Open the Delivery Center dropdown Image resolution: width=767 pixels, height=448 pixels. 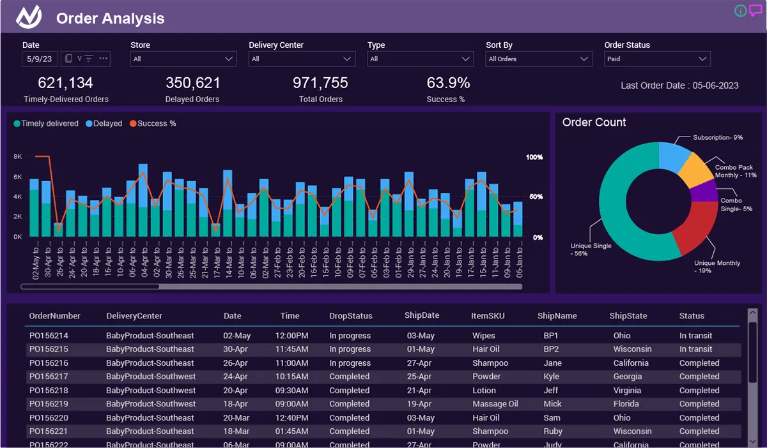[x=302, y=59]
